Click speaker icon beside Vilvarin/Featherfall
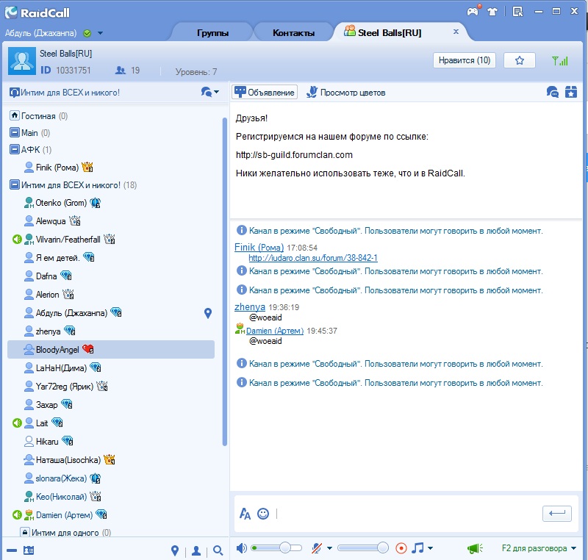Image resolution: width=588 pixels, height=560 pixels. (x=17, y=239)
